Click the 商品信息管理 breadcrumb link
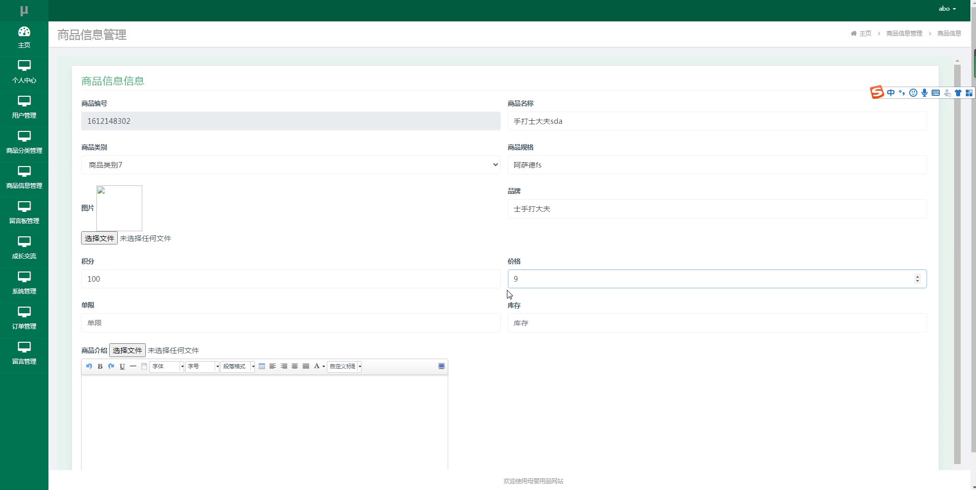Screen dimensions: 976x490 pyautogui.click(x=904, y=34)
